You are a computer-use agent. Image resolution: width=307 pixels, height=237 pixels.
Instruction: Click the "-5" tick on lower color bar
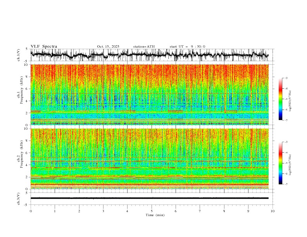click(286, 163)
